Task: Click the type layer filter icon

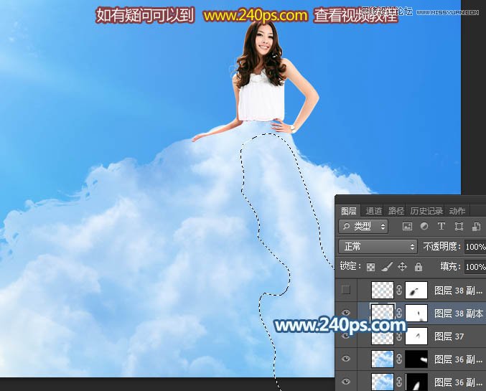Action: tap(441, 227)
